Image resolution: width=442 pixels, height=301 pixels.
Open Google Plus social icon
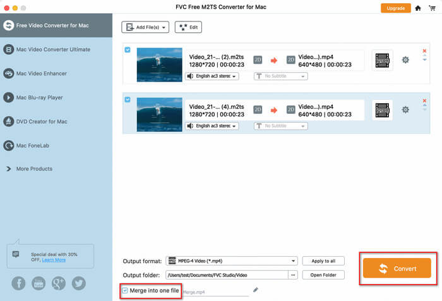(x=59, y=283)
